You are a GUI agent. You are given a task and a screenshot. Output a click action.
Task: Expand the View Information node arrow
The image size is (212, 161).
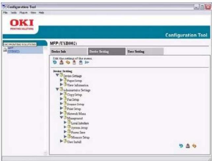coord(61,84)
